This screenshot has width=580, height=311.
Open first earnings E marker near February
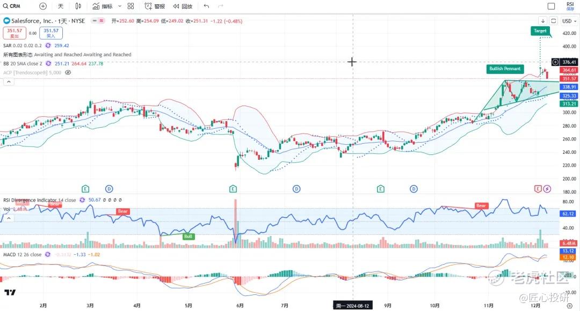click(x=85, y=189)
